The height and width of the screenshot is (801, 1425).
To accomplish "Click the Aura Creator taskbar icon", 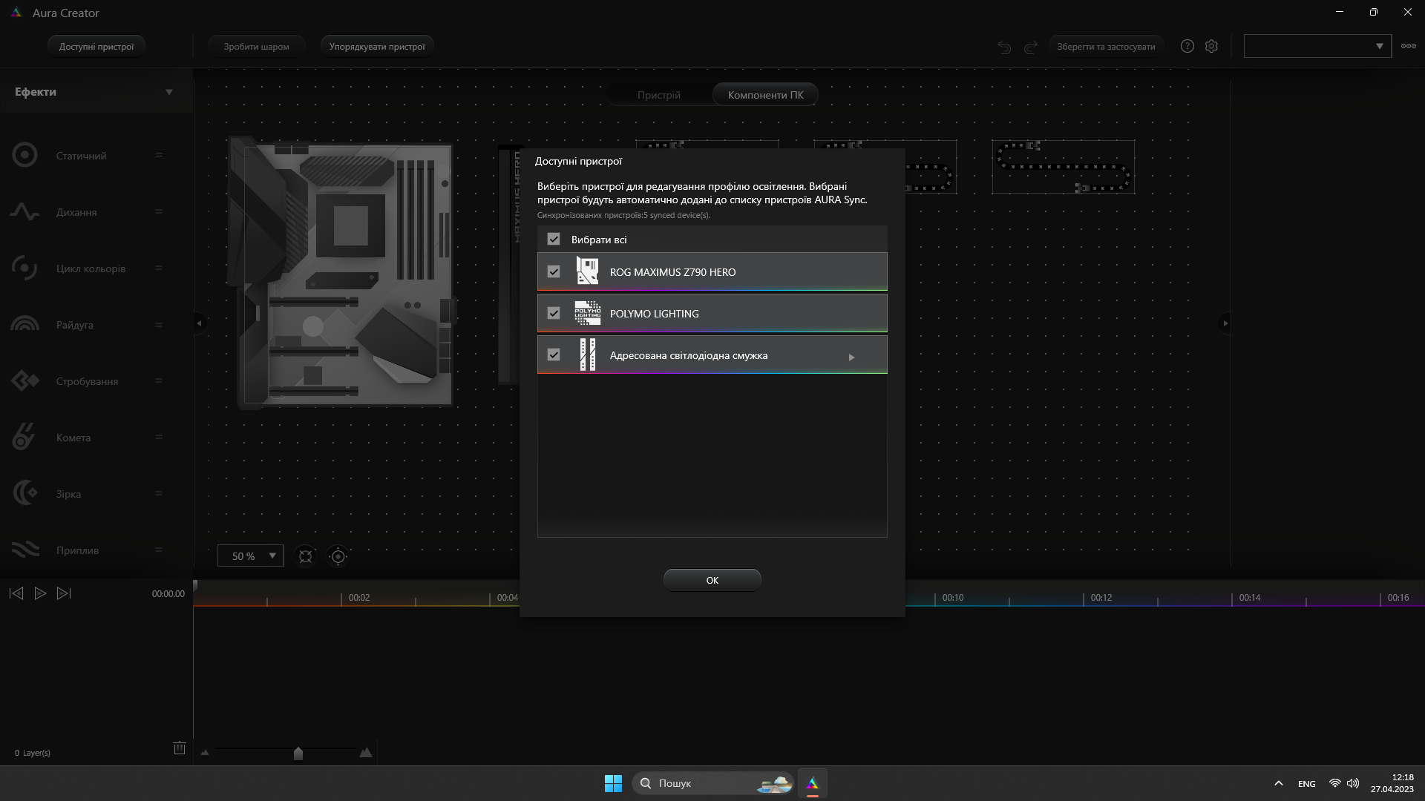I will click(x=813, y=783).
